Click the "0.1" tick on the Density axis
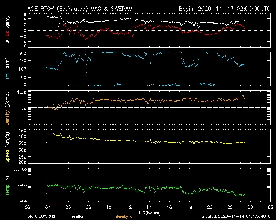 [23, 123]
